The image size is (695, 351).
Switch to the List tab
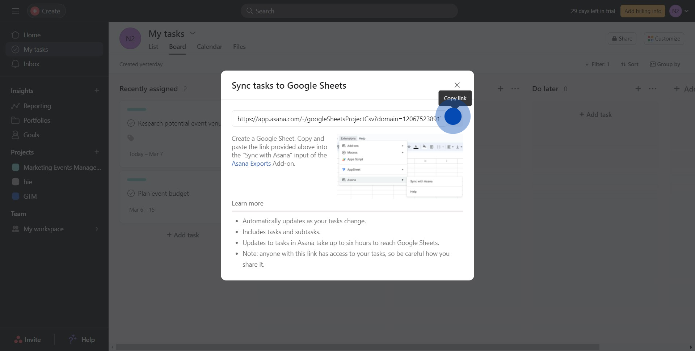coord(153,47)
